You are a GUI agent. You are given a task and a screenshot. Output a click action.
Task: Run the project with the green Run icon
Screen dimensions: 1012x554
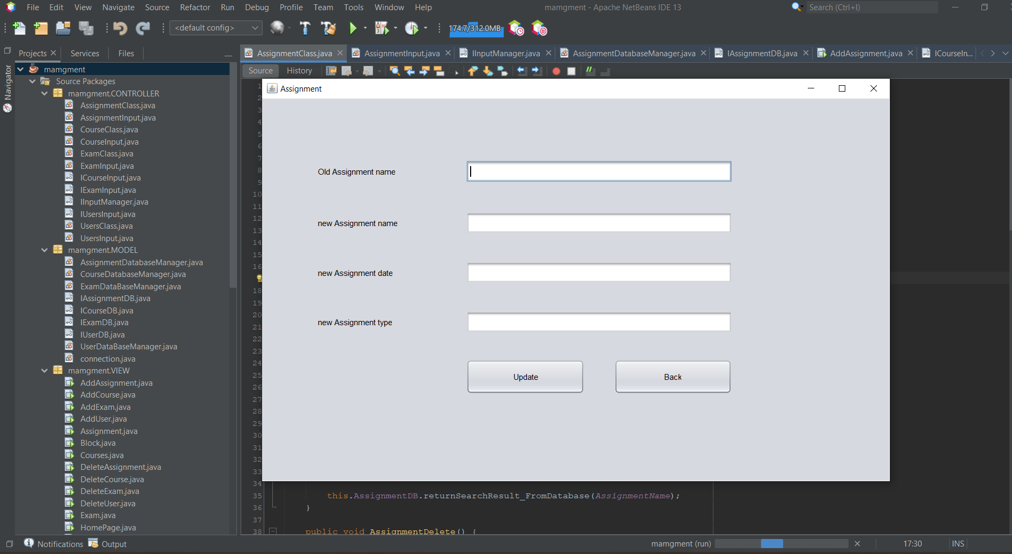353,28
